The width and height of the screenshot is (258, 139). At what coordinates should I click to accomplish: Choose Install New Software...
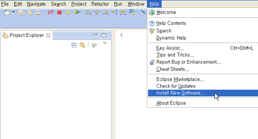coord(203,93)
